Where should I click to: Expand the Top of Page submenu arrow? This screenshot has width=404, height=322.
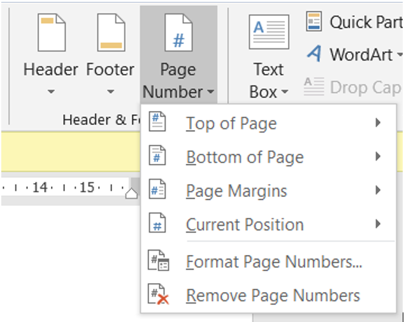pos(379,123)
